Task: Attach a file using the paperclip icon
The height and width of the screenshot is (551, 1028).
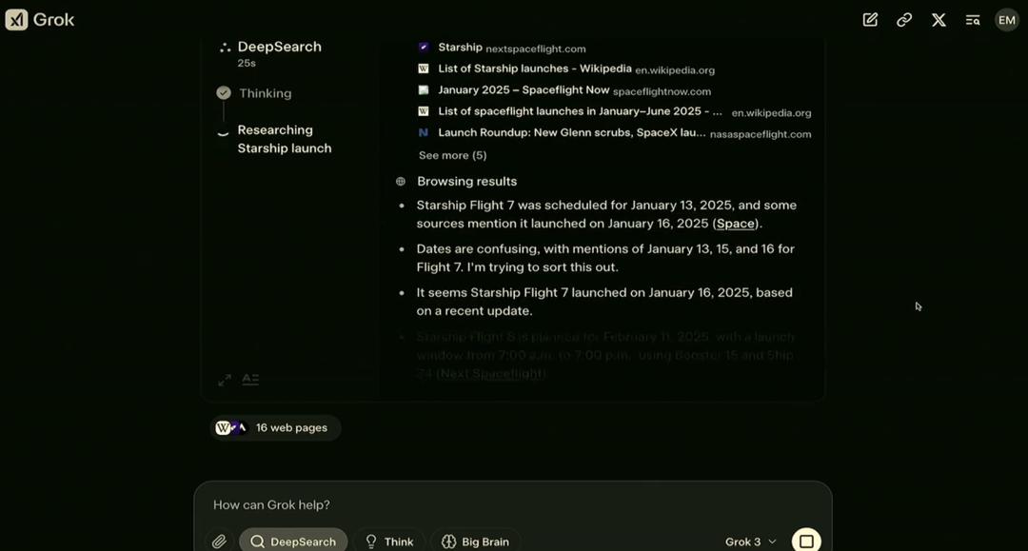Action: click(x=219, y=541)
